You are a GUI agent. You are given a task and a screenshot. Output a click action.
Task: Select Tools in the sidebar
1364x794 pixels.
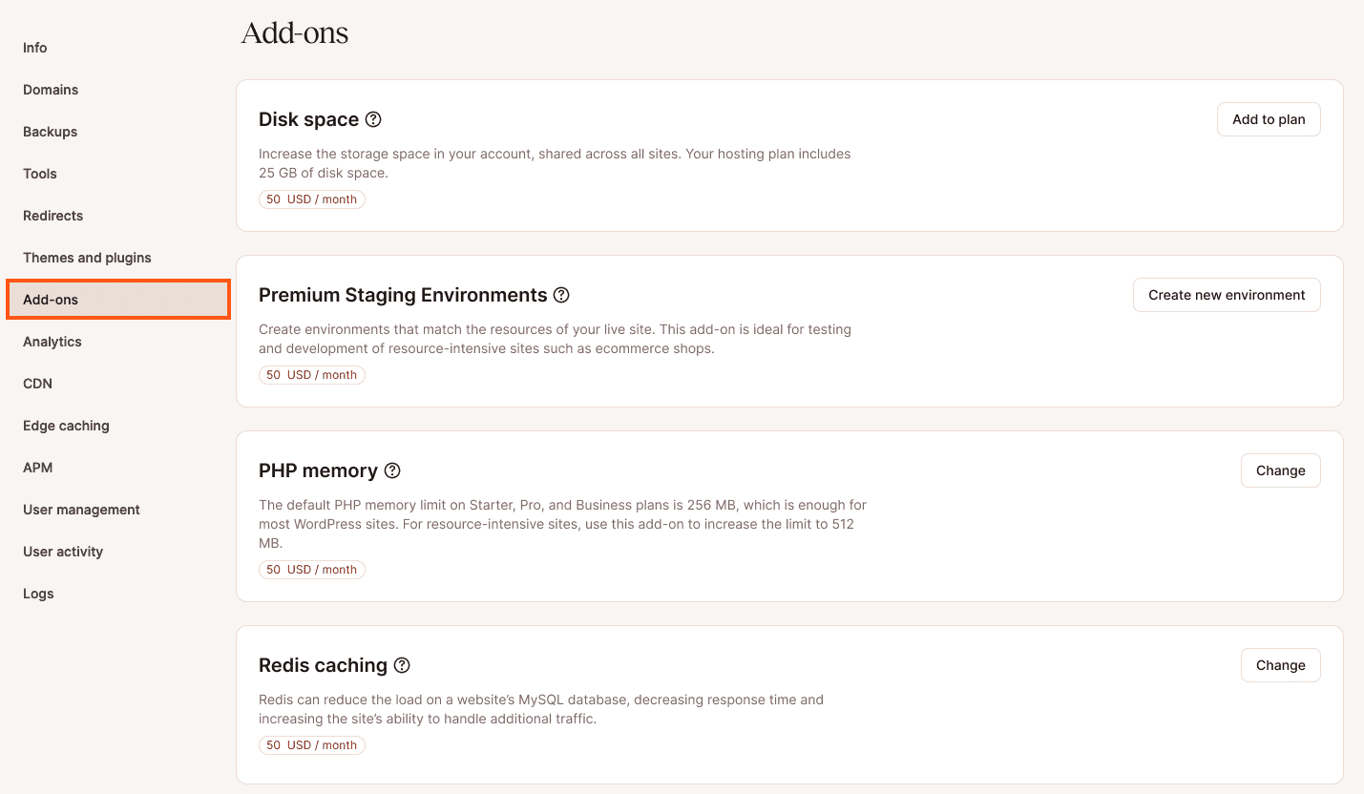40,174
